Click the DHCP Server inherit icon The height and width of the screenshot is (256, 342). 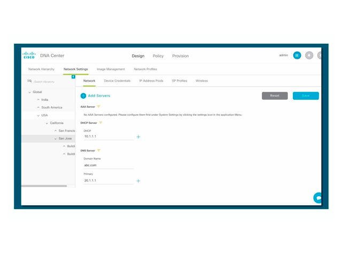[x=100, y=123]
